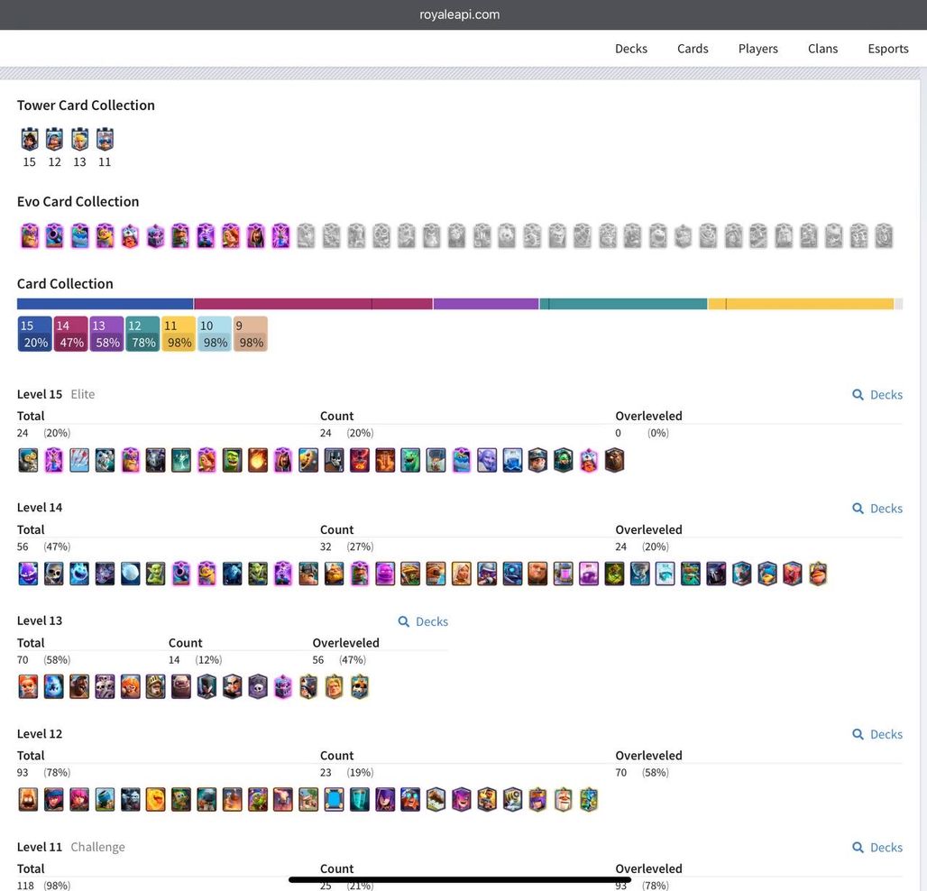Select the level 13 chip showing 58%
The width and height of the screenshot is (927, 891).
coord(107,334)
